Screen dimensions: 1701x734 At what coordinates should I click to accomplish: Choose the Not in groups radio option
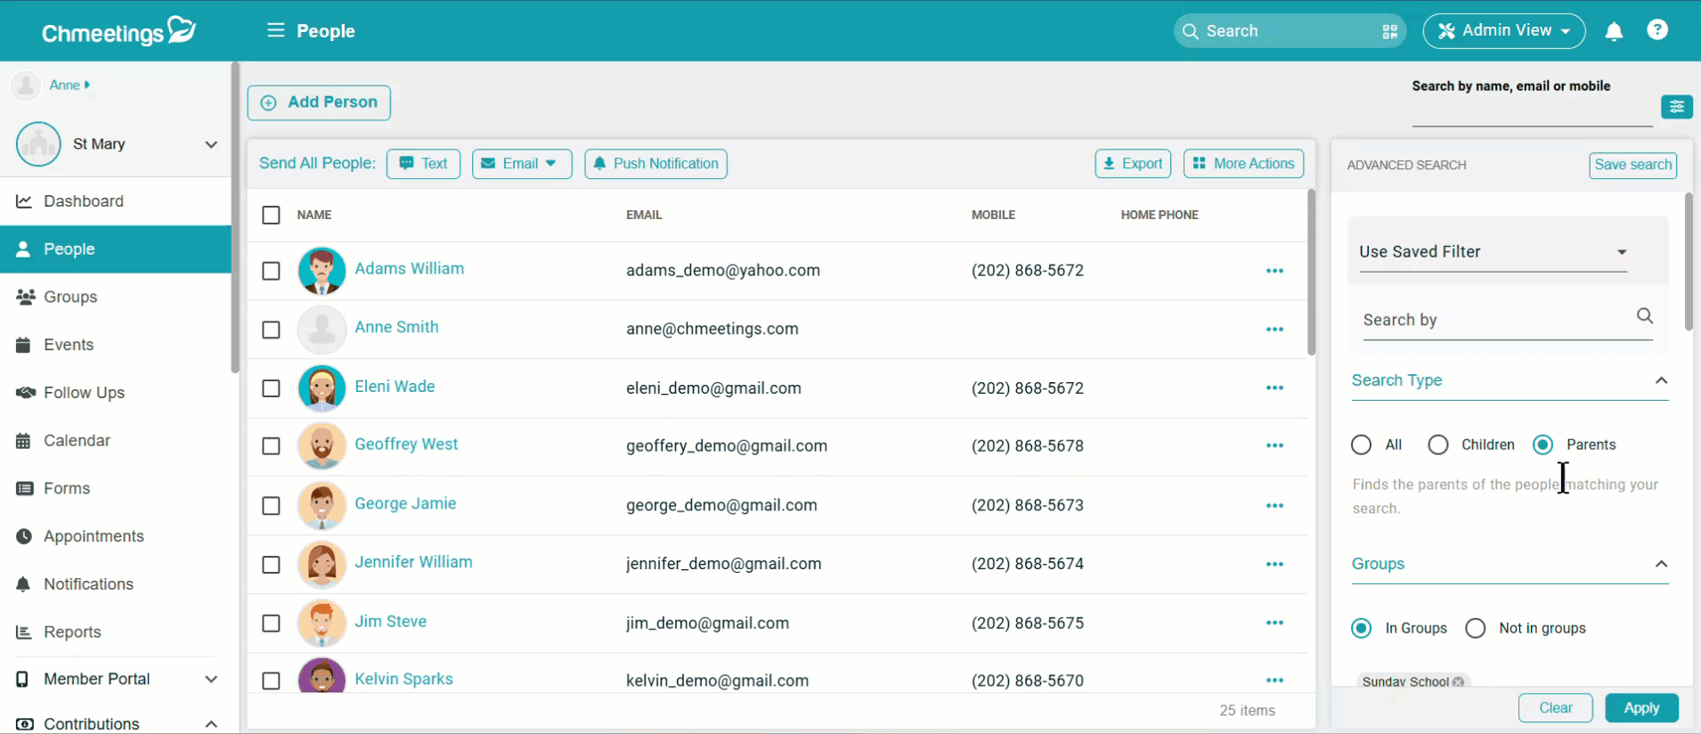click(x=1475, y=628)
